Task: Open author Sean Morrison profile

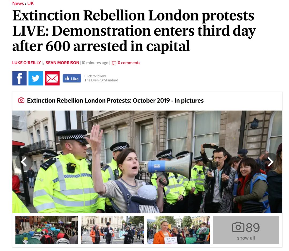Action: point(62,63)
